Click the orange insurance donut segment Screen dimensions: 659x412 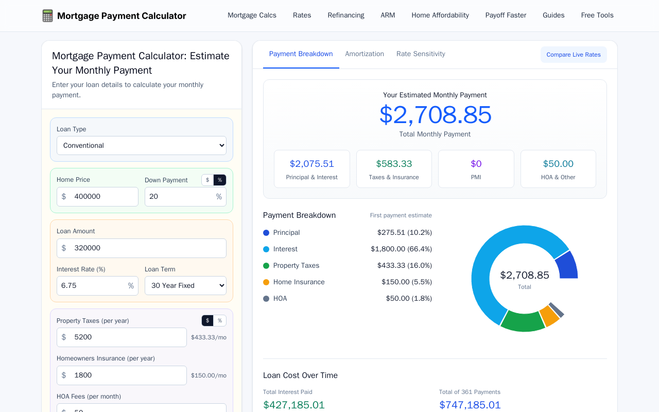click(x=549, y=315)
